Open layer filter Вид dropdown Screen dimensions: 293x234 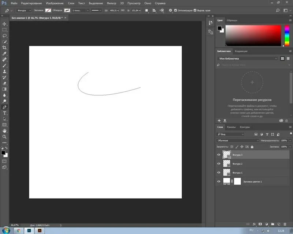(x=230, y=134)
